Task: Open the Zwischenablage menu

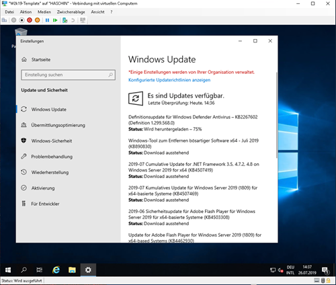Action: (x=71, y=12)
